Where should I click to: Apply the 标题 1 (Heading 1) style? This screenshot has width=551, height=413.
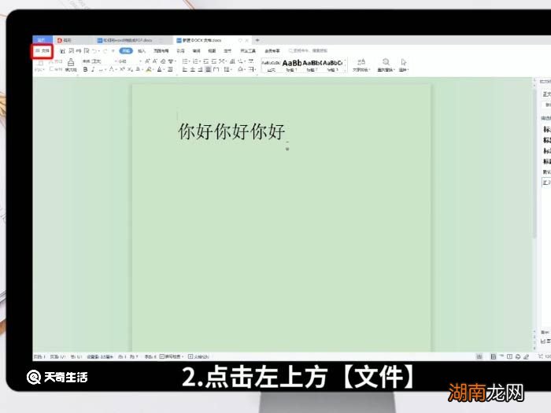click(292, 65)
